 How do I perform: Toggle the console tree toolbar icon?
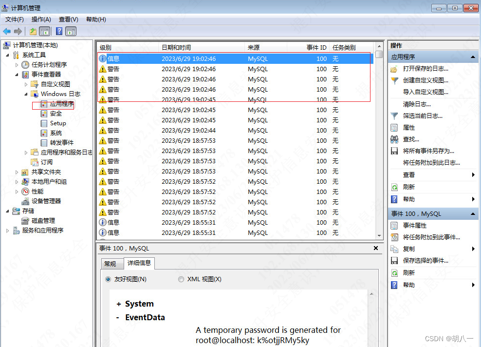pyautogui.click(x=44, y=31)
